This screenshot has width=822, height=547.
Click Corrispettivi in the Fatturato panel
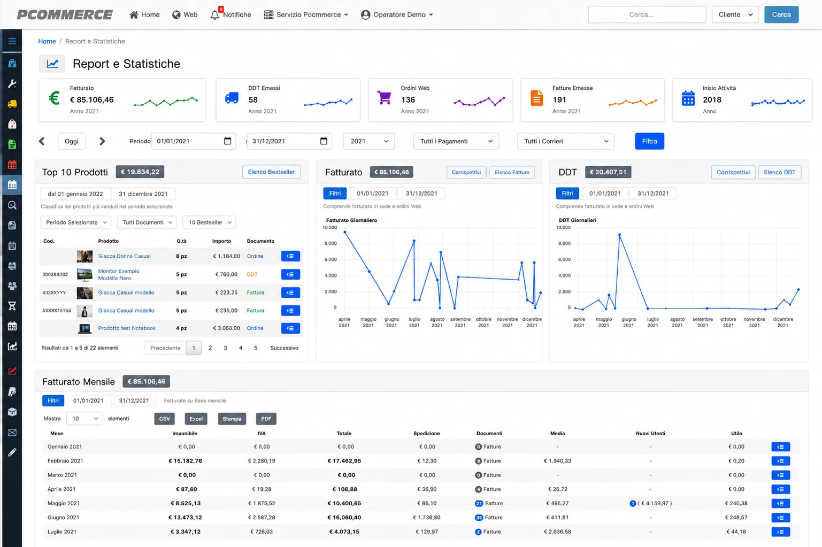pyautogui.click(x=466, y=172)
